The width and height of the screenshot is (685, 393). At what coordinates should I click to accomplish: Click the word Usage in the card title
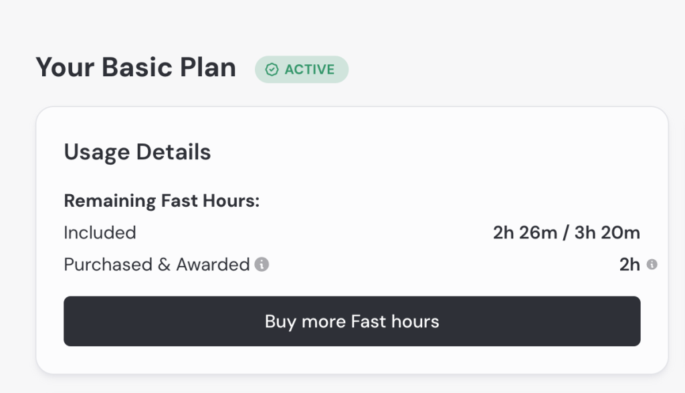point(98,153)
